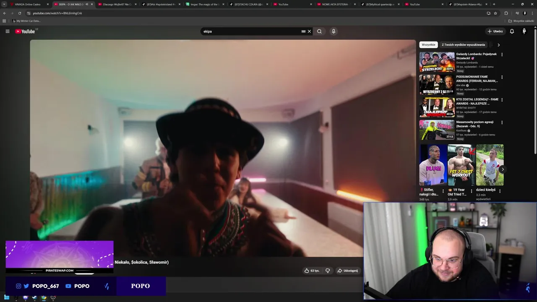Open Gwiazdy Lombardu Pojedynek Strzelecki thumbnail
This screenshot has width=537, height=302.
point(437,62)
